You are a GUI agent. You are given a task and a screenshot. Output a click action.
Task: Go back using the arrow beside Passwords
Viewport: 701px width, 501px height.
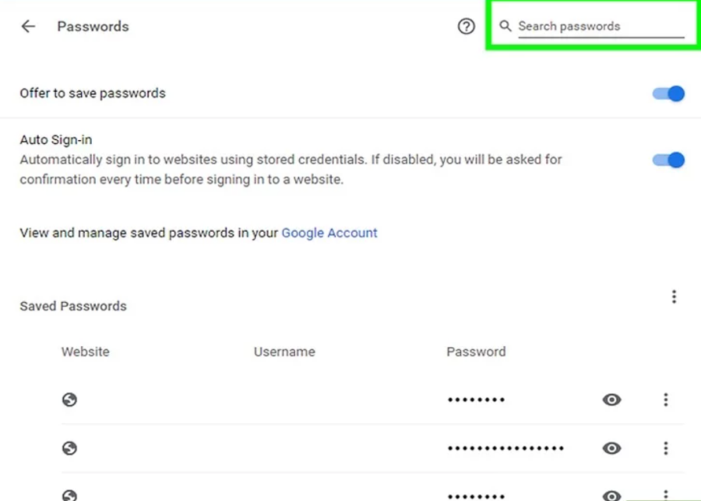click(x=28, y=26)
